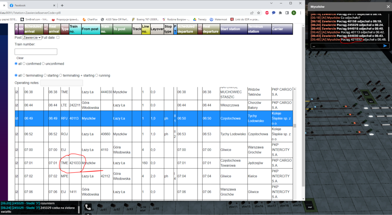The width and height of the screenshot is (392, 215).
Task: Open the Post dropdown showing Zawiercie
Action: [32, 37]
